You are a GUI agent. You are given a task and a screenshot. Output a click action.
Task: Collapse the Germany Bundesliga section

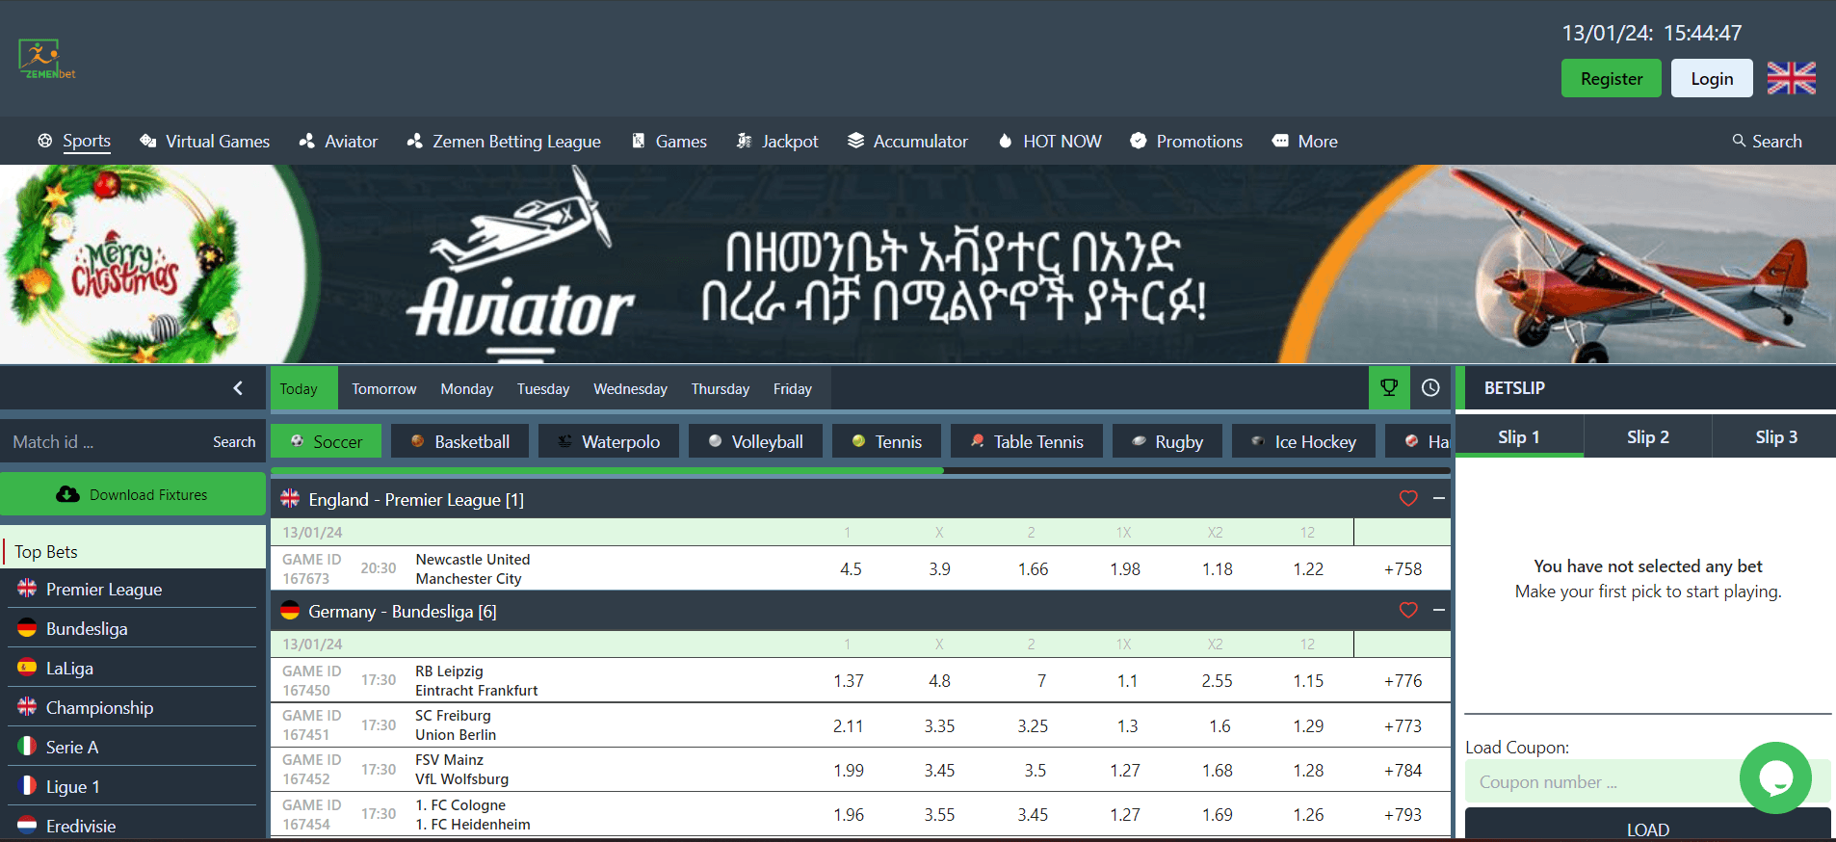pyautogui.click(x=1438, y=611)
